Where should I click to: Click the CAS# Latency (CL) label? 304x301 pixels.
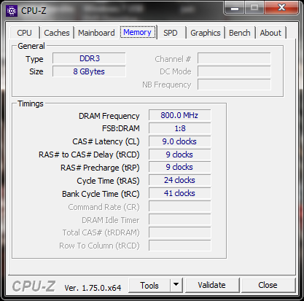pyautogui.click(x=106, y=141)
